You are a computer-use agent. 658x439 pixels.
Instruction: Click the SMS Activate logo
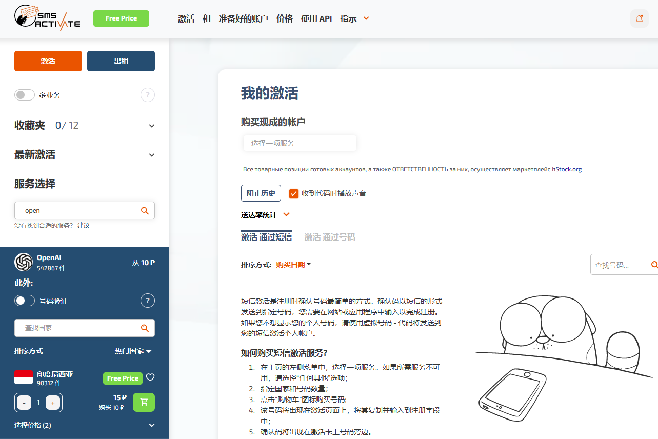click(47, 18)
